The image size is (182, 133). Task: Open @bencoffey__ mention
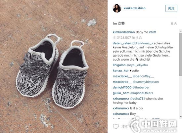click(144, 76)
